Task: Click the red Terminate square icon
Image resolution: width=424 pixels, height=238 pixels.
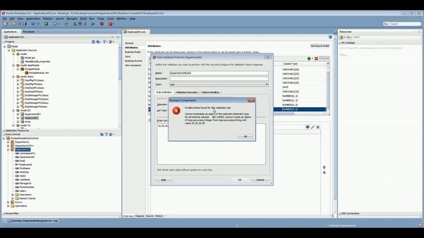Action: pos(111,24)
